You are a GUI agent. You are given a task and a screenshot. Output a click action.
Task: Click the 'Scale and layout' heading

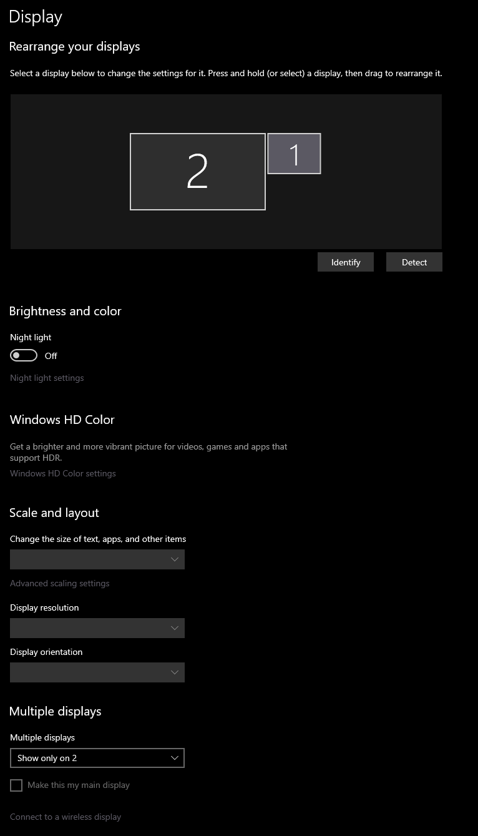pos(54,513)
